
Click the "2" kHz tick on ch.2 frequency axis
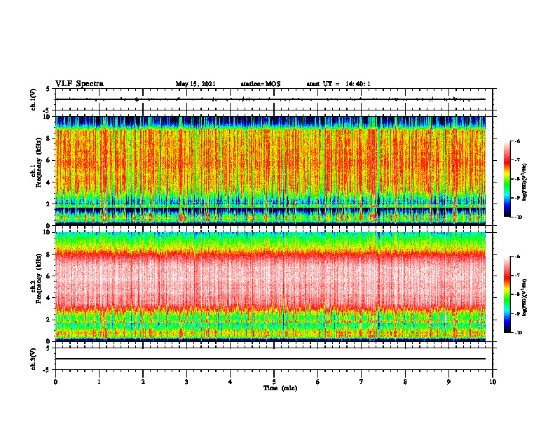tap(49, 320)
